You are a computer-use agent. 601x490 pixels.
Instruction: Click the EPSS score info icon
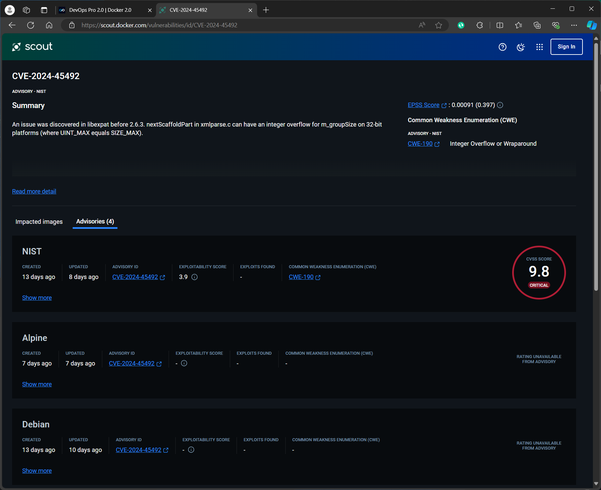(500, 105)
